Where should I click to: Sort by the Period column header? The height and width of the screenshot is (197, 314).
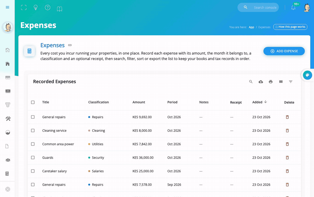click(x=172, y=102)
